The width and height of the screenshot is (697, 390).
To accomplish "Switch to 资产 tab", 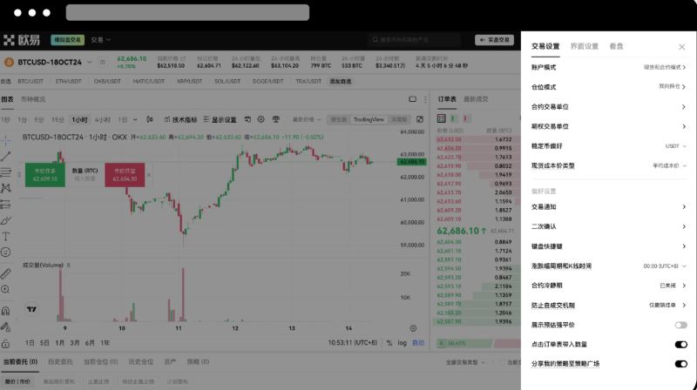I will 170,361.
